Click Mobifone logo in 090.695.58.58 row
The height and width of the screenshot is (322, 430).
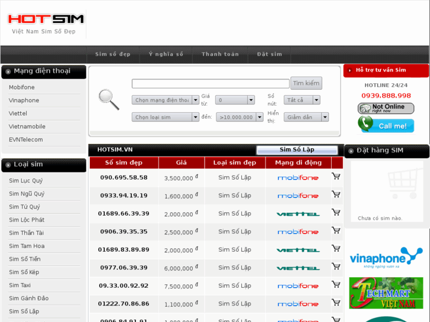click(298, 178)
